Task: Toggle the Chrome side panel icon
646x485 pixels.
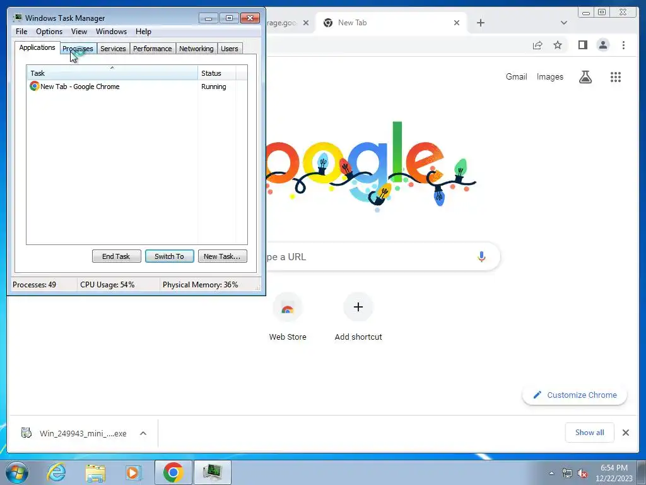Action: [582, 45]
